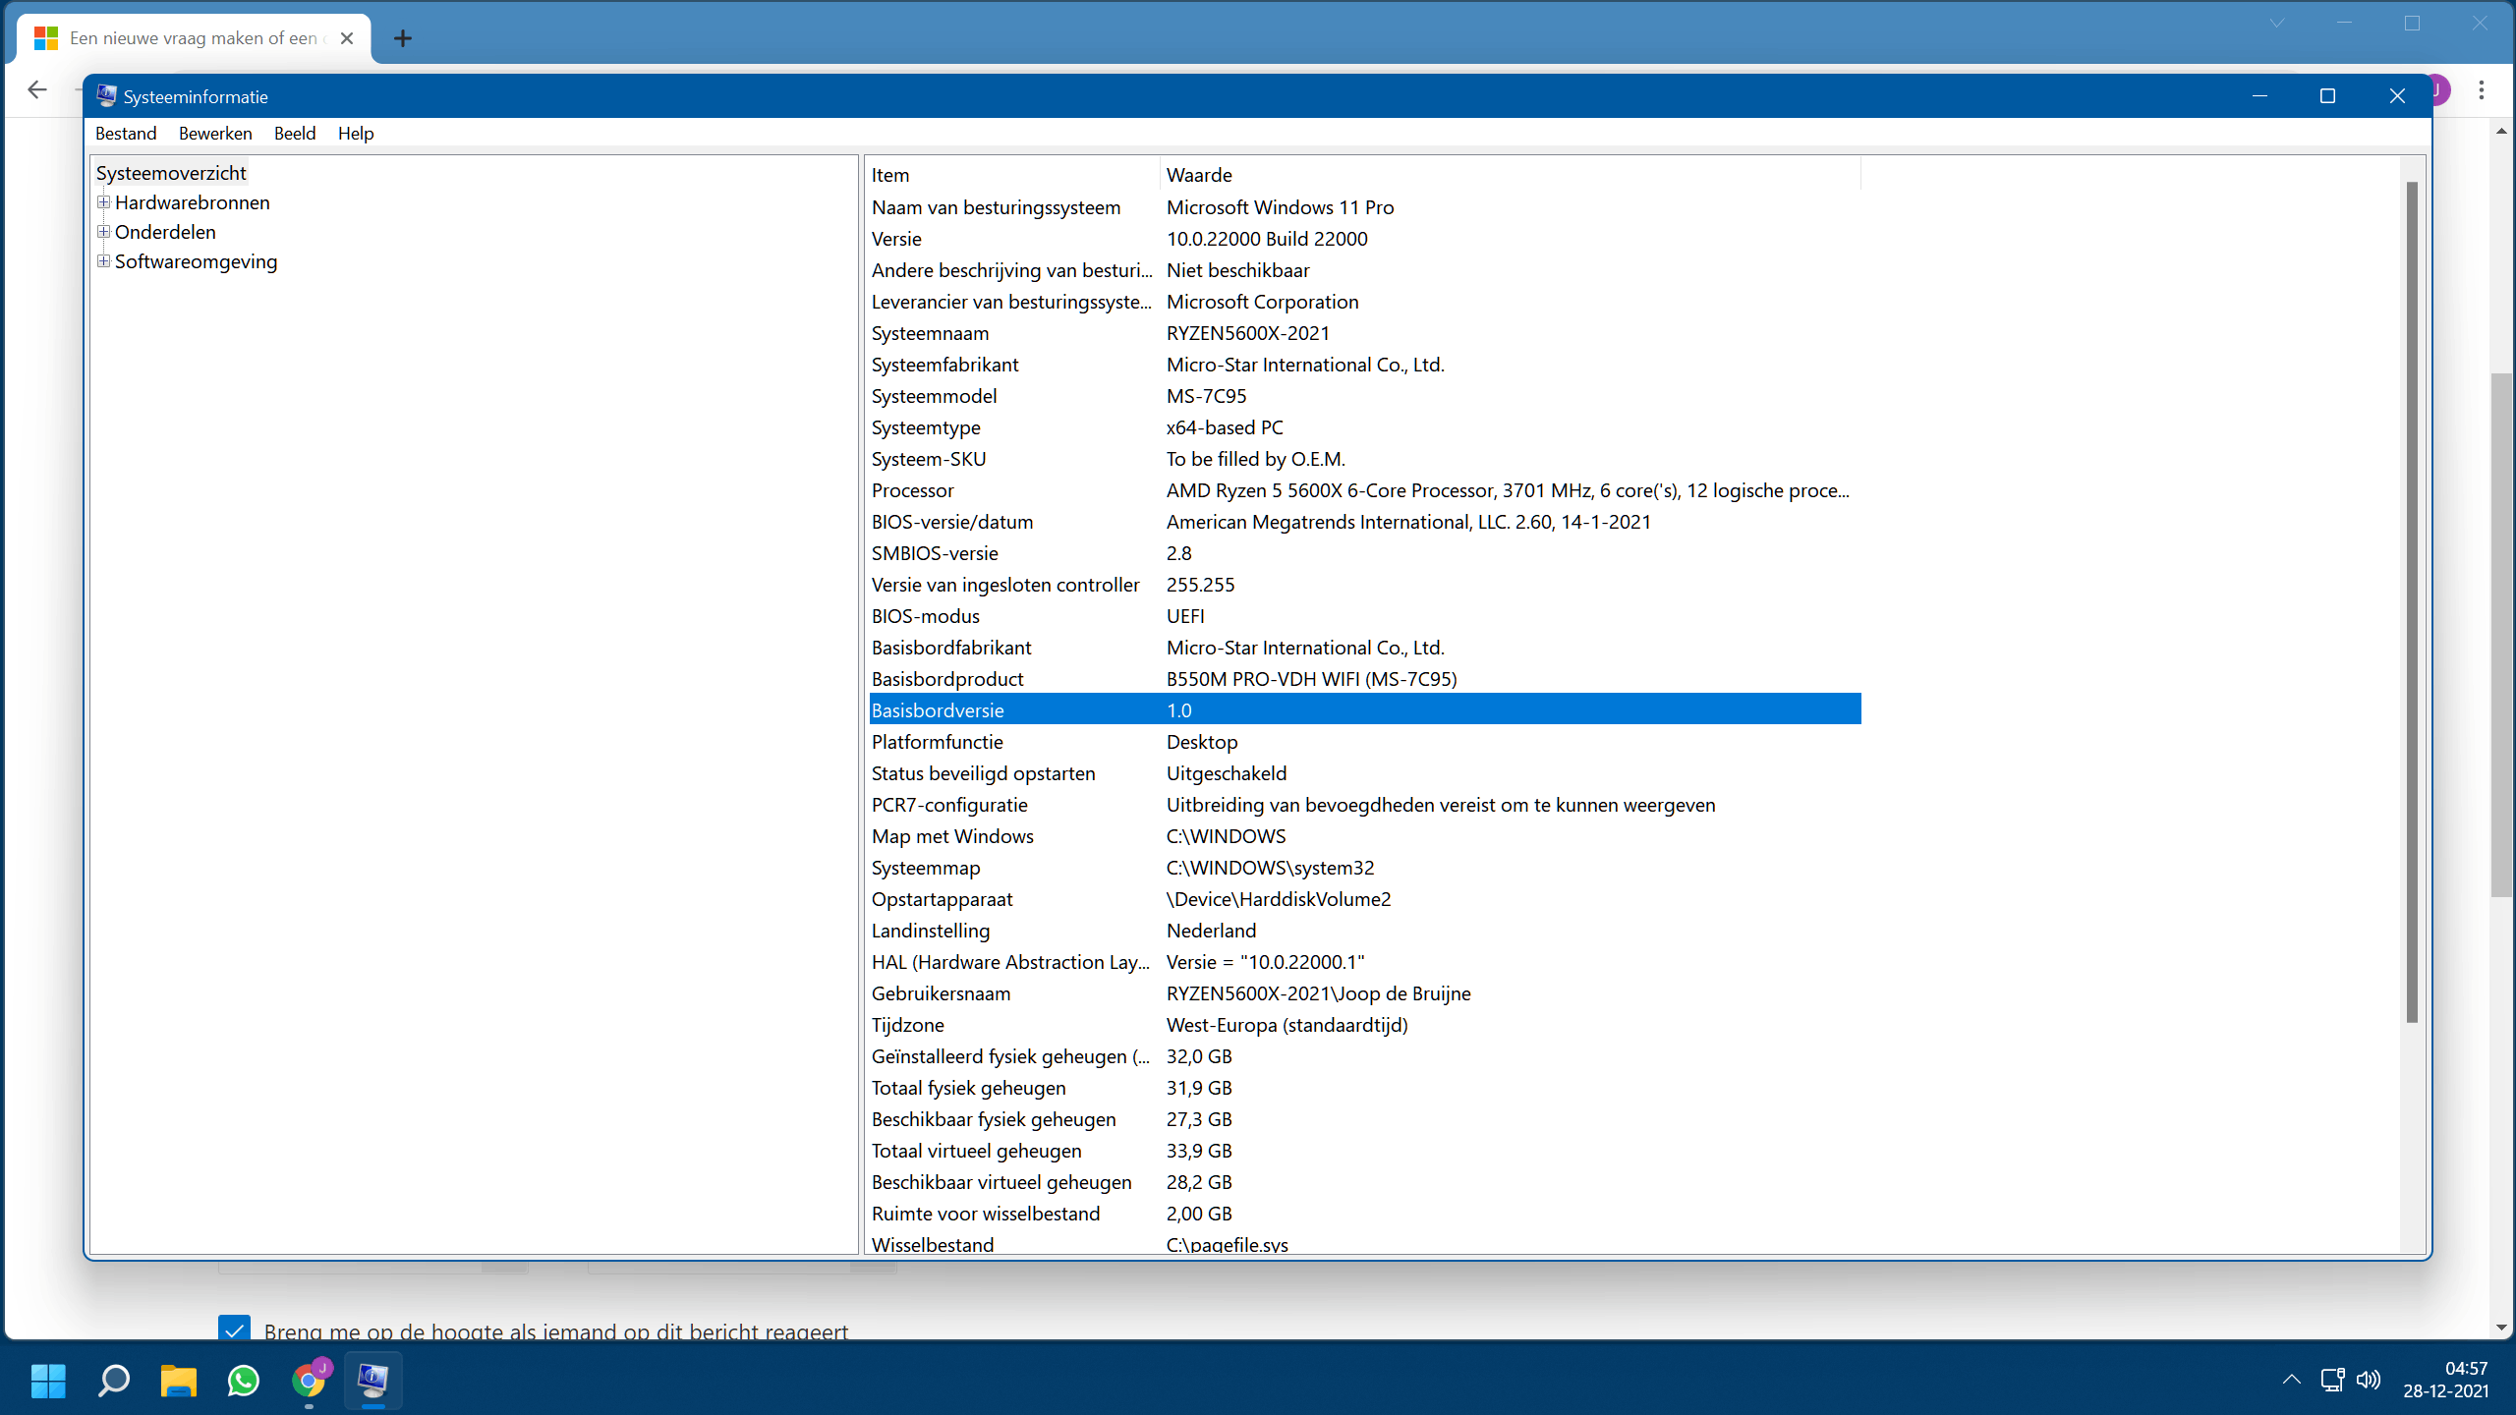
Task: Select the 'Opstartapparaat' row
Action: point(1365,899)
